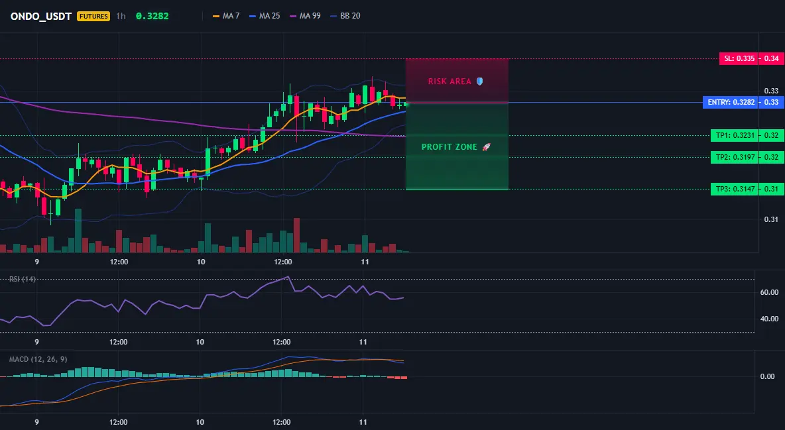The height and width of the screenshot is (430, 785).
Task: Click the 0.34 tag beside the SL label
Action: coord(772,58)
